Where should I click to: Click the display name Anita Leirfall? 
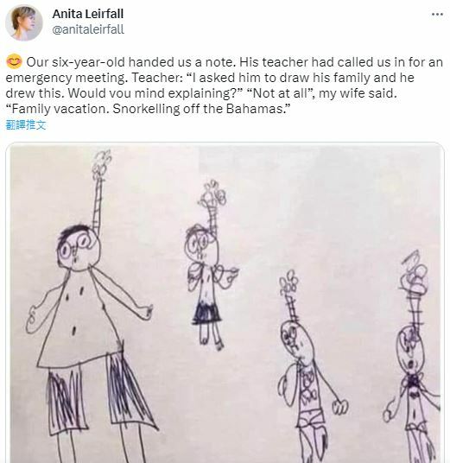tap(88, 14)
